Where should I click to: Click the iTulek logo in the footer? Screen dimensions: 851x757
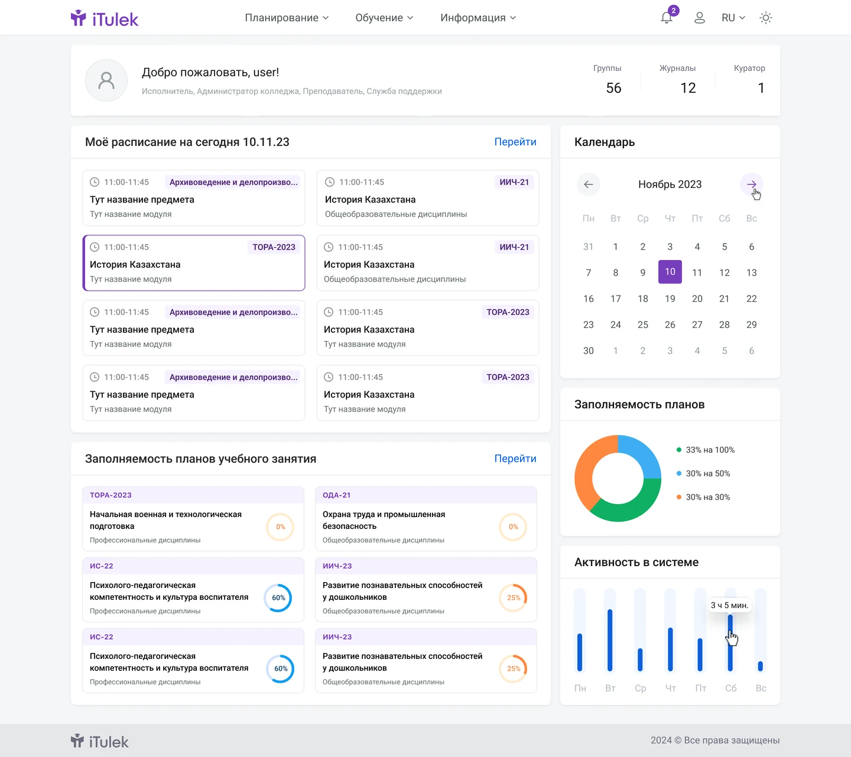click(x=100, y=741)
